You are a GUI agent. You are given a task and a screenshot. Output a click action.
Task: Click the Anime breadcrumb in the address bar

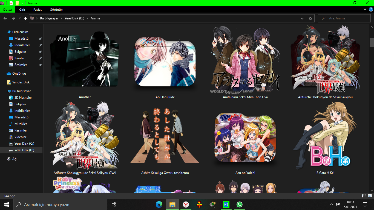[96, 18]
